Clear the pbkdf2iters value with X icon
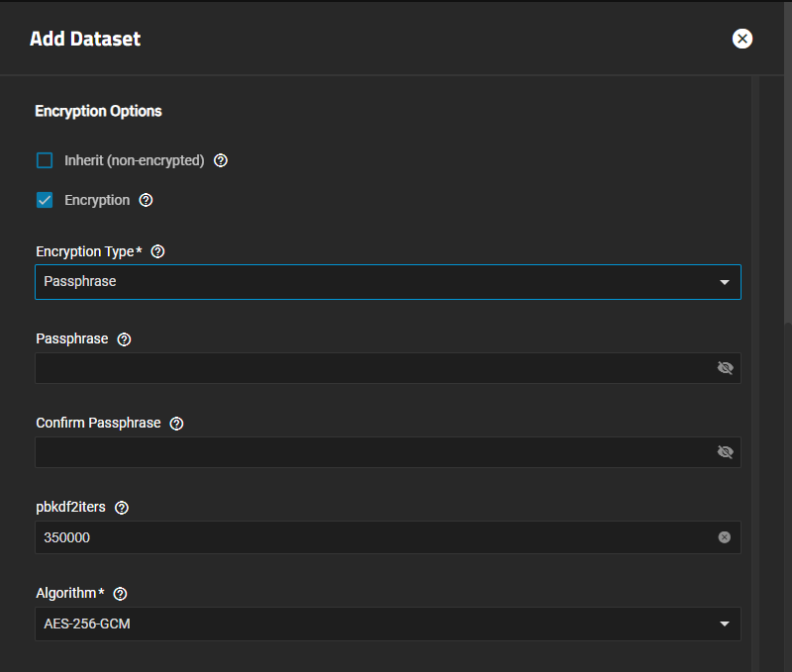792x672 pixels. (x=724, y=537)
